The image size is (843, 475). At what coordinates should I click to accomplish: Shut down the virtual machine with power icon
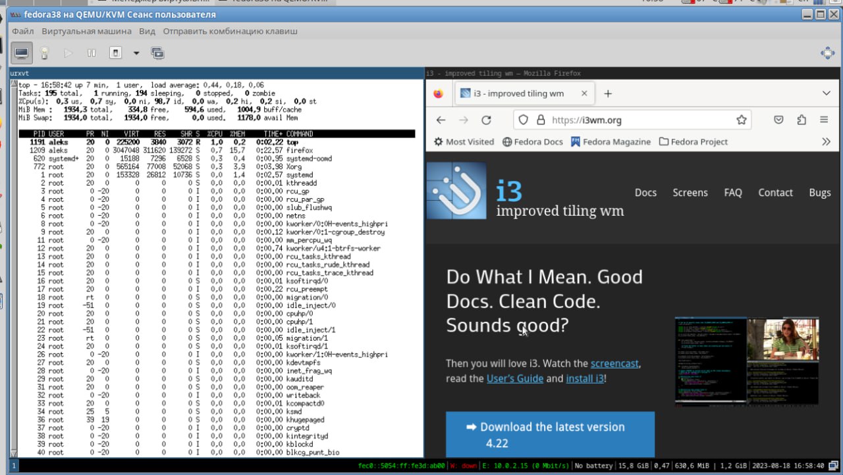(x=115, y=53)
